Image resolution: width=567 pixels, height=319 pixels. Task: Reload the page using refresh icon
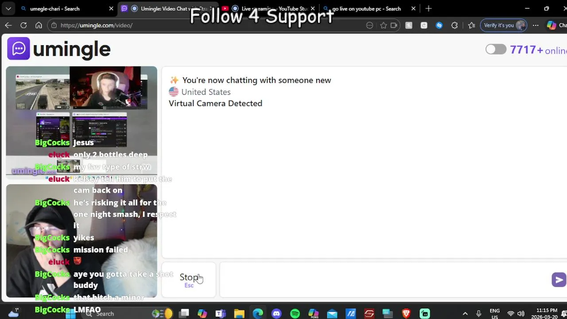click(x=23, y=25)
